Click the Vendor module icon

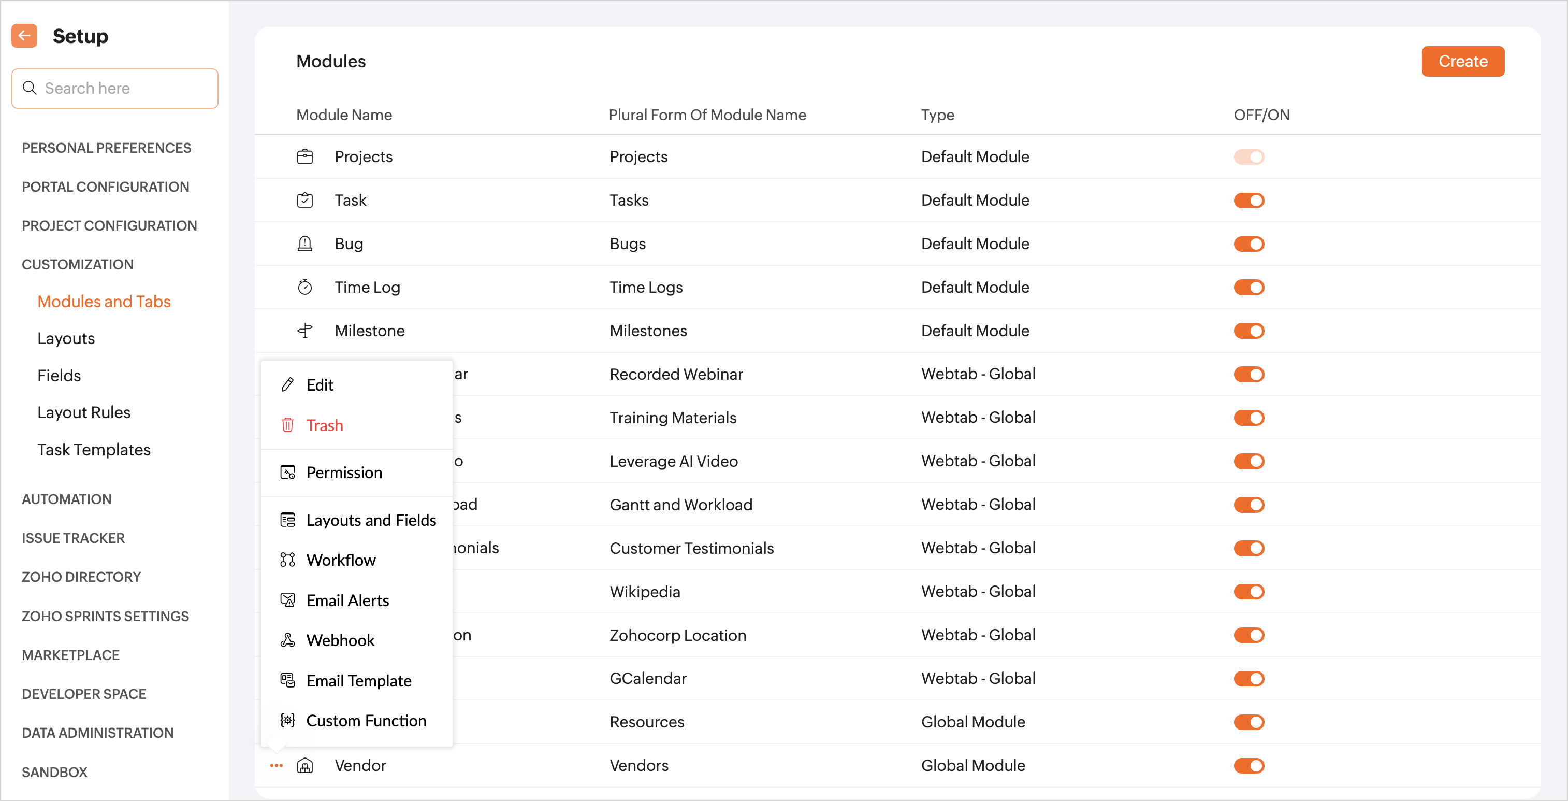pos(304,765)
